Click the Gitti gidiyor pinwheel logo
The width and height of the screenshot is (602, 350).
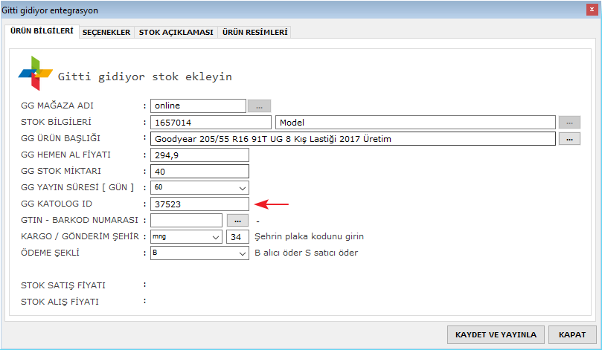(x=35, y=74)
